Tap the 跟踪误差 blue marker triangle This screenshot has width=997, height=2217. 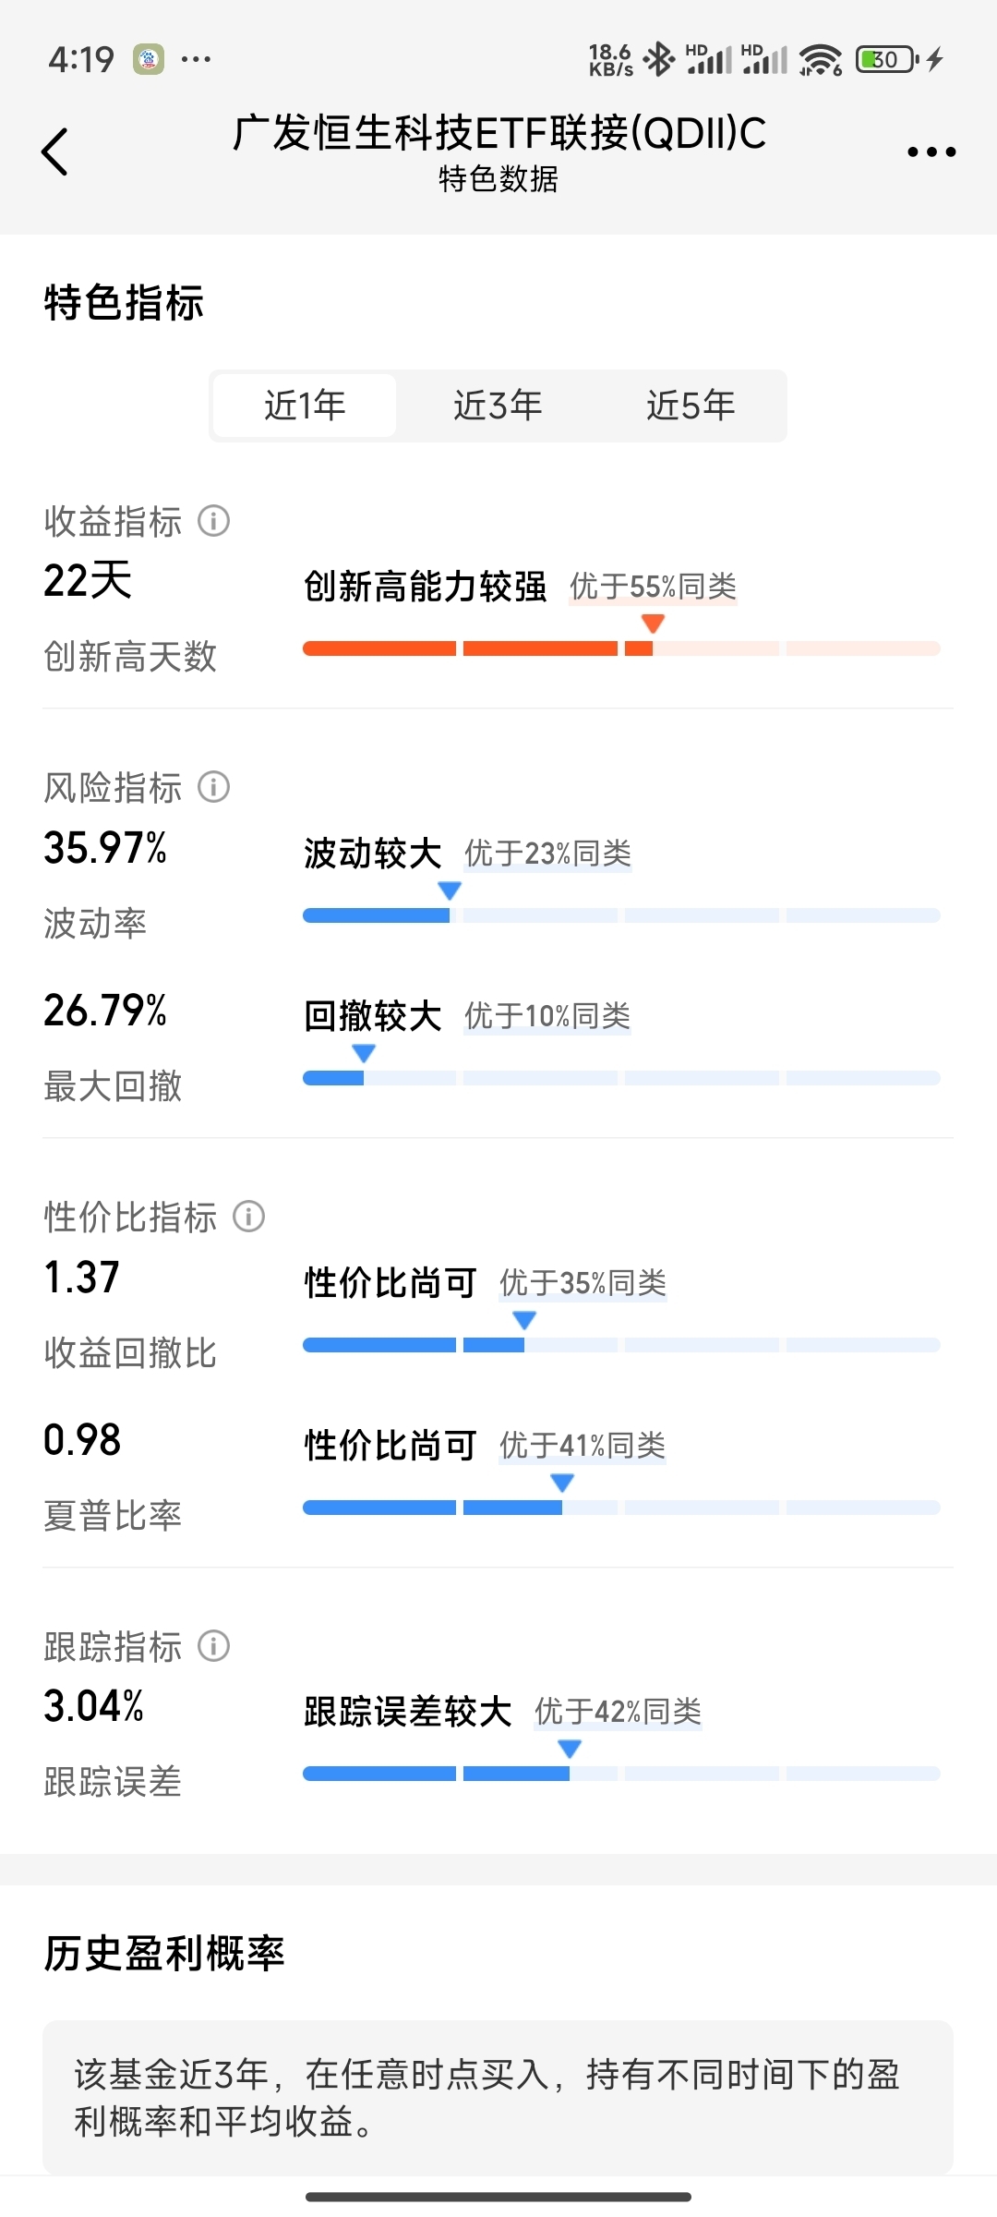pos(570,1750)
